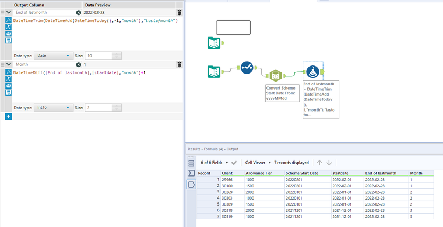The width and height of the screenshot is (443, 227).
Task: Open functions list for End of lastmonth expression
Action: (9, 19)
